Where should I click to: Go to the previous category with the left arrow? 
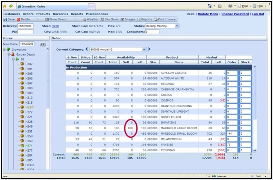pyautogui.click(x=87, y=49)
